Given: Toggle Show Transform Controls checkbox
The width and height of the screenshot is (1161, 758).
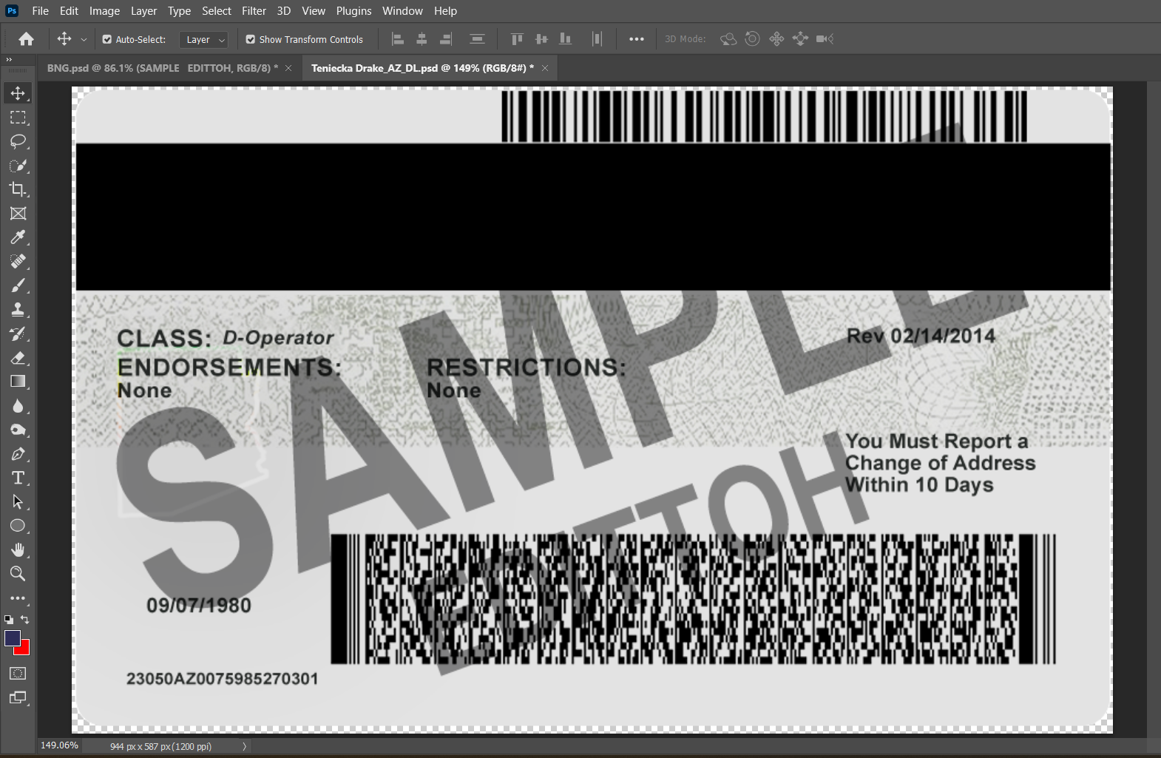Looking at the screenshot, I should coord(251,39).
